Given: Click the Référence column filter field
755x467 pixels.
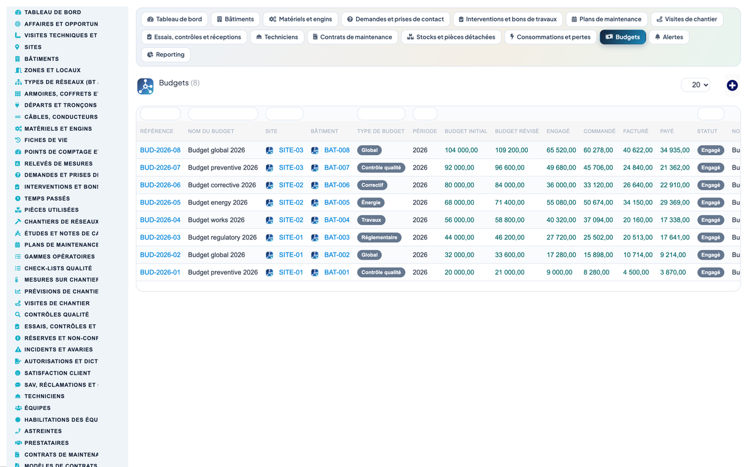Looking at the screenshot, I should (x=160, y=114).
